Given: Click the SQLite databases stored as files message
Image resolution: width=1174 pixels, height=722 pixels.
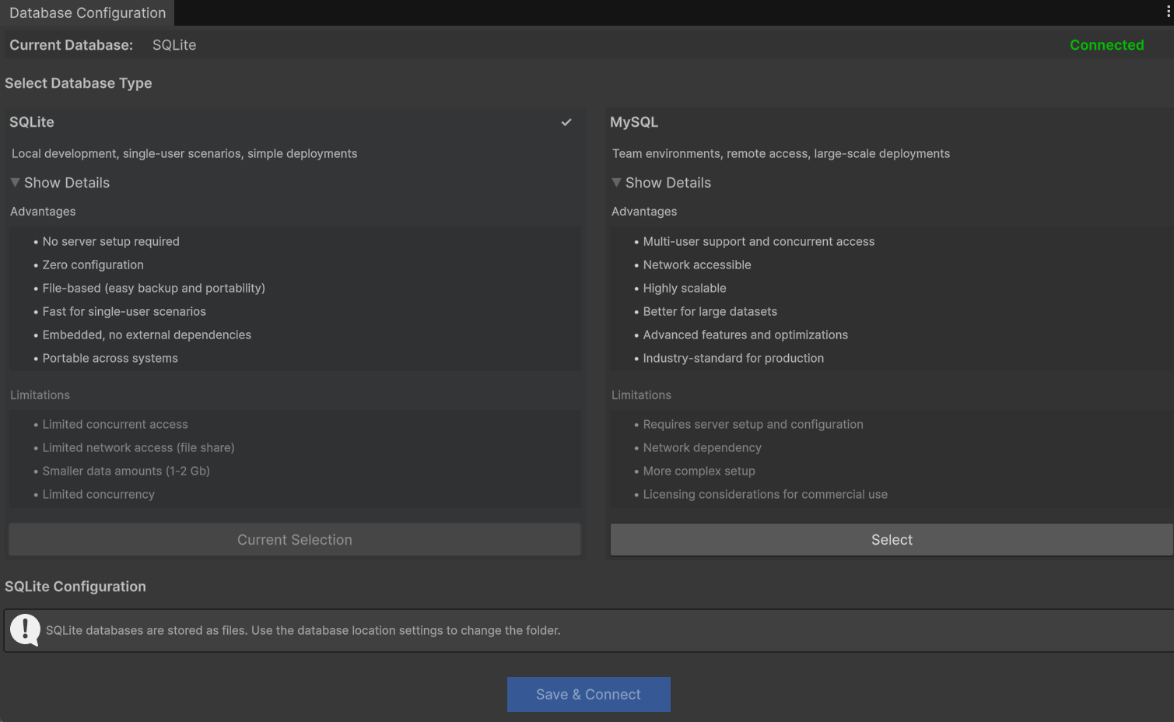Looking at the screenshot, I should [303, 631].
